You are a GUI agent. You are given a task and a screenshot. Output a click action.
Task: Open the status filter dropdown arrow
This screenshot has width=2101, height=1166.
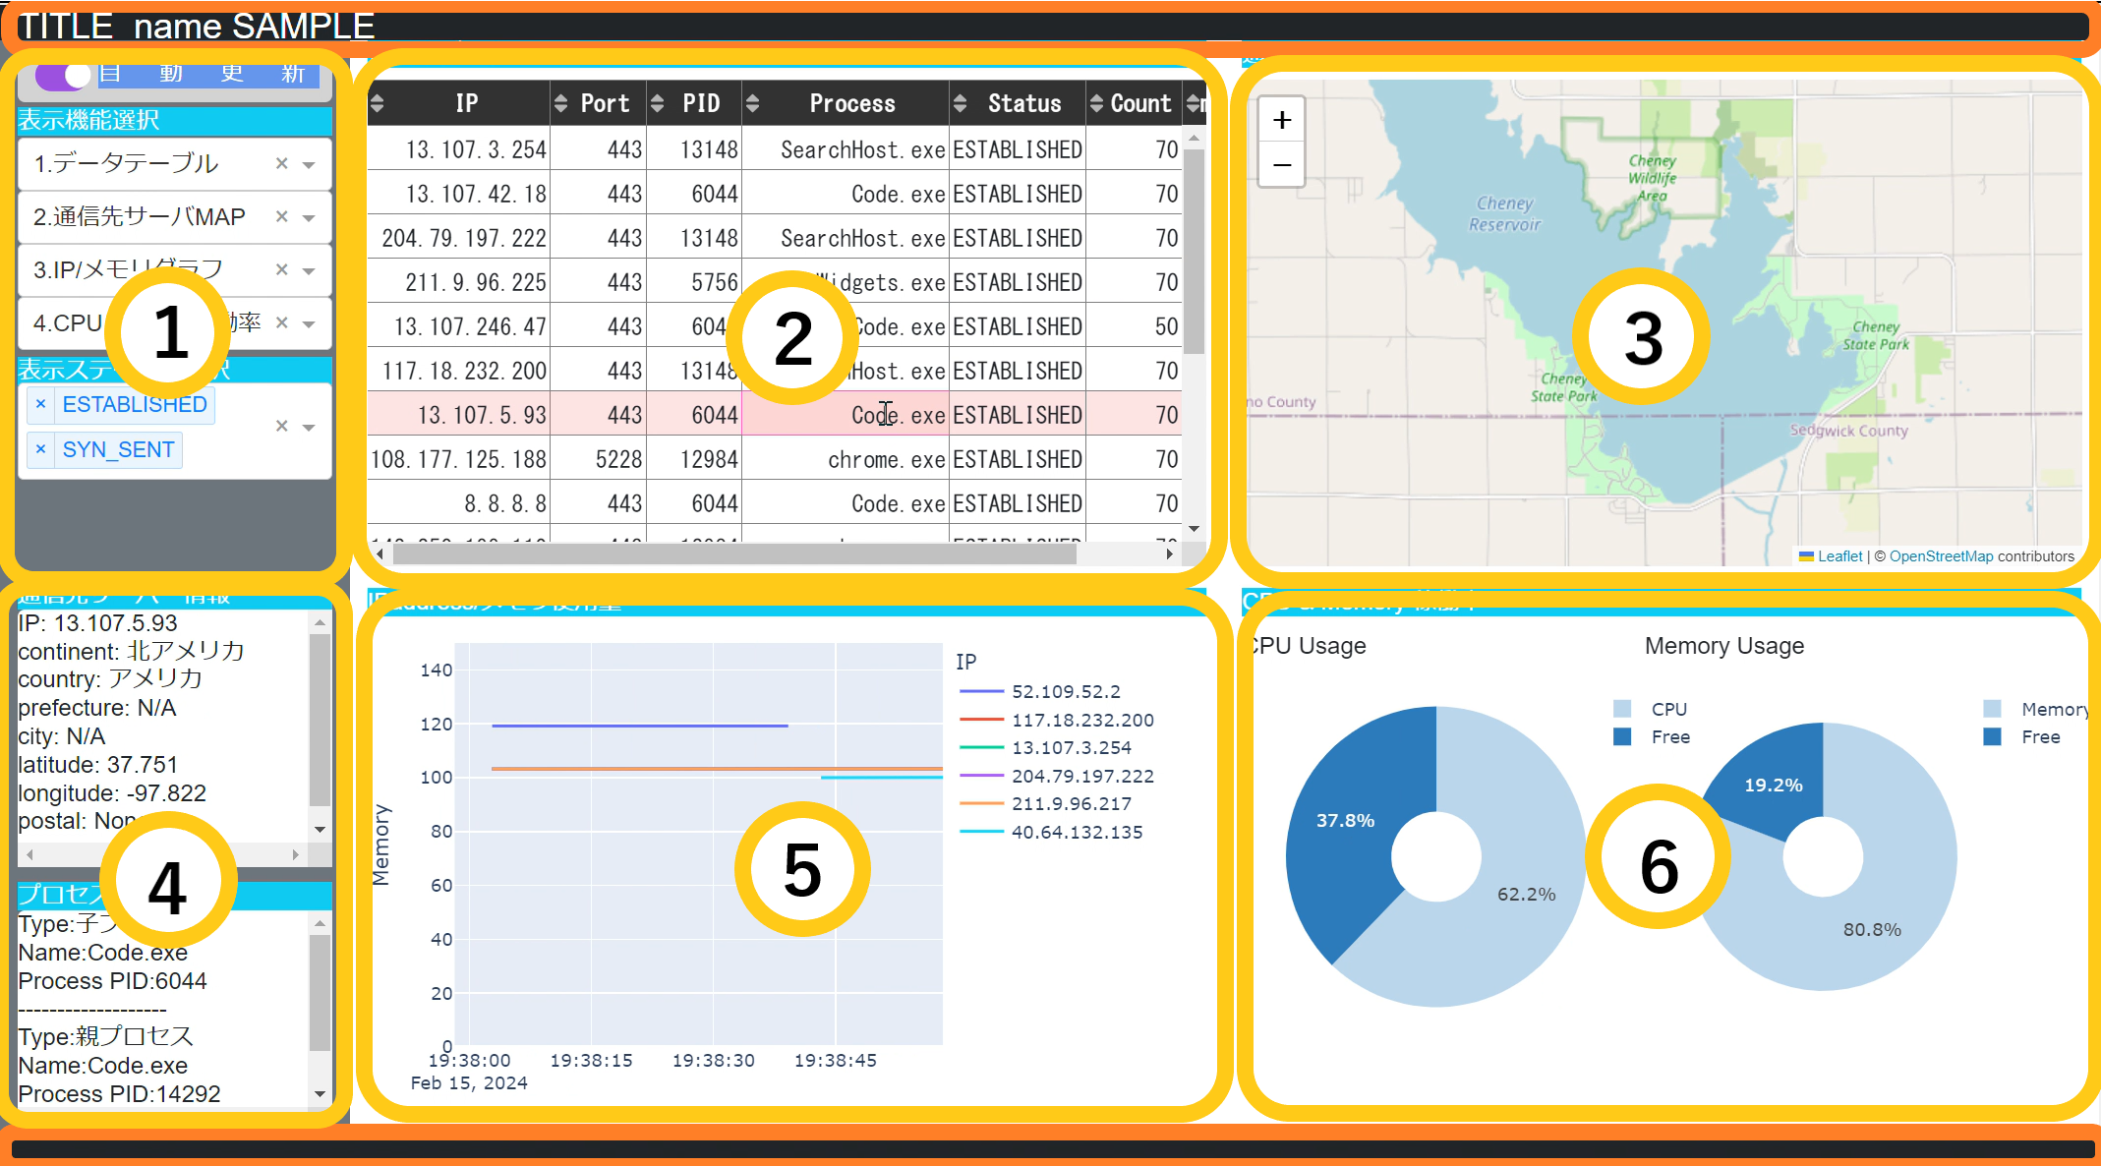click(x=309, y=427)
